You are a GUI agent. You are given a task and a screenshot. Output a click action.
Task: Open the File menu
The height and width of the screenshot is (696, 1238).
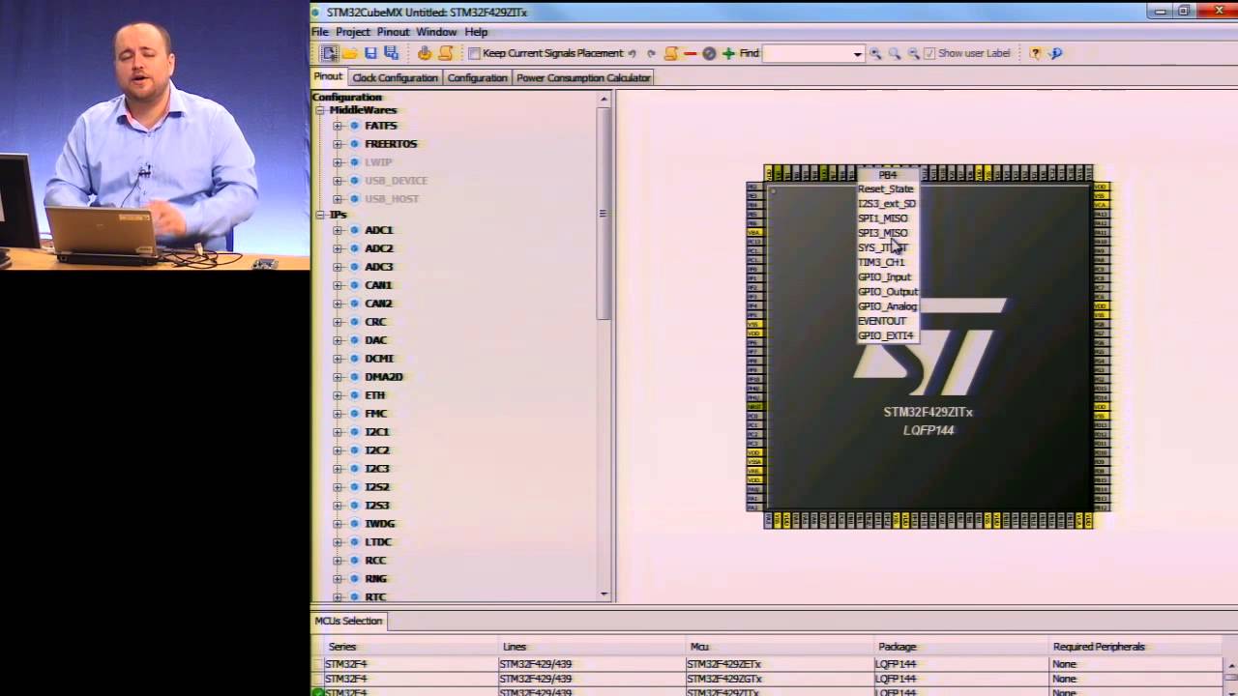click(x=320, y=32)
